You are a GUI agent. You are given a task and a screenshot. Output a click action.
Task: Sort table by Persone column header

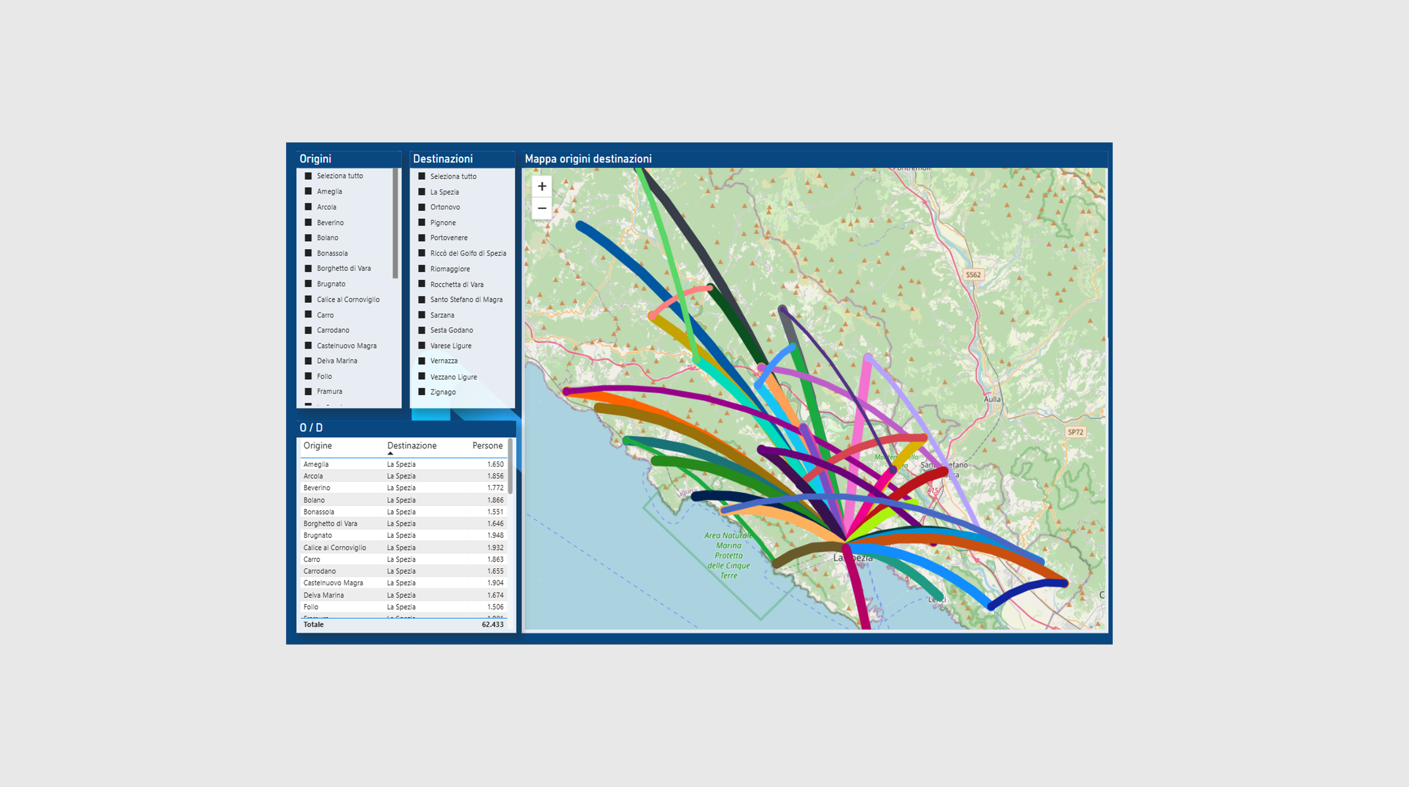tap(487, 445)
